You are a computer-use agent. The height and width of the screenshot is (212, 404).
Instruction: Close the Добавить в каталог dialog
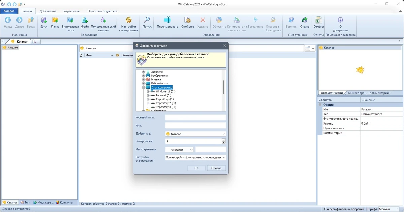[225, 45]
